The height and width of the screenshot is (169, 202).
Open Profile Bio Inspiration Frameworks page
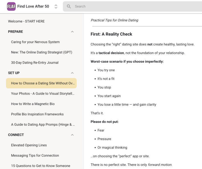tap(37, 114)
